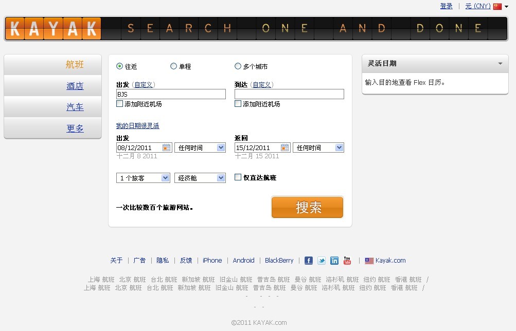
Task: Click the departure field containing BJS
Action: [171, 94]
